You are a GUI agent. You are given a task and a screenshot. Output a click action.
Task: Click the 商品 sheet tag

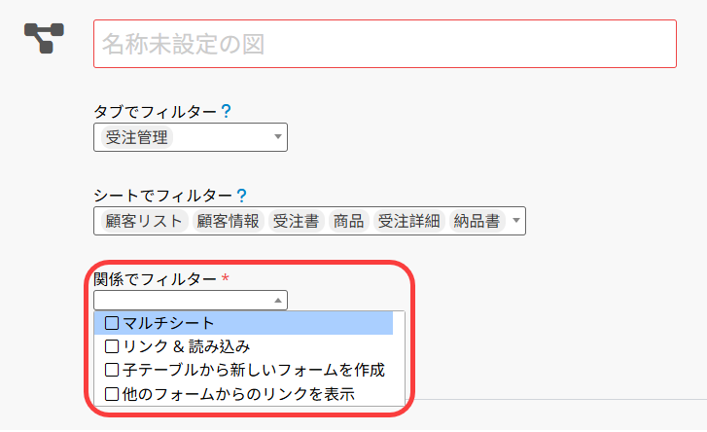pos(348,221)
